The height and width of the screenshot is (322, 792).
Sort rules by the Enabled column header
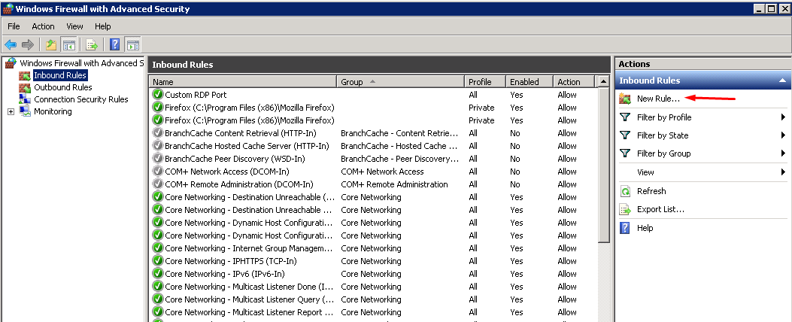click(x=529, y=81)
